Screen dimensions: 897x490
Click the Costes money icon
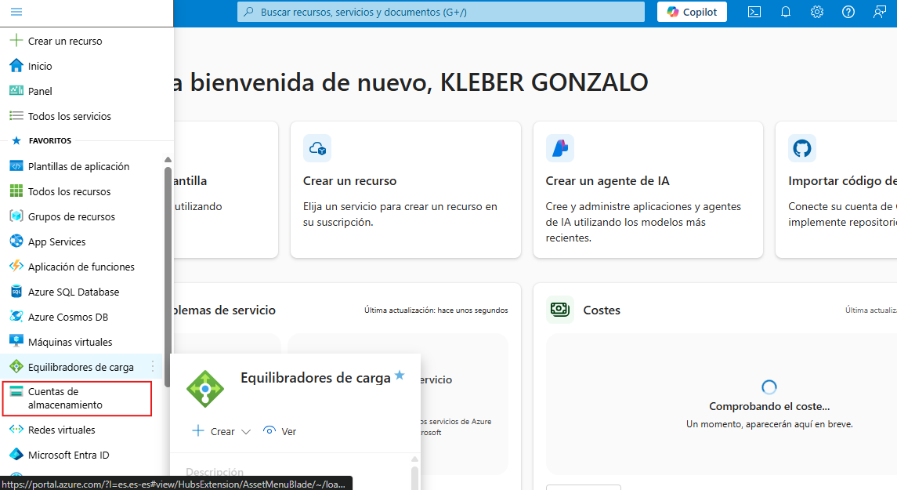[x=559, y=310]
